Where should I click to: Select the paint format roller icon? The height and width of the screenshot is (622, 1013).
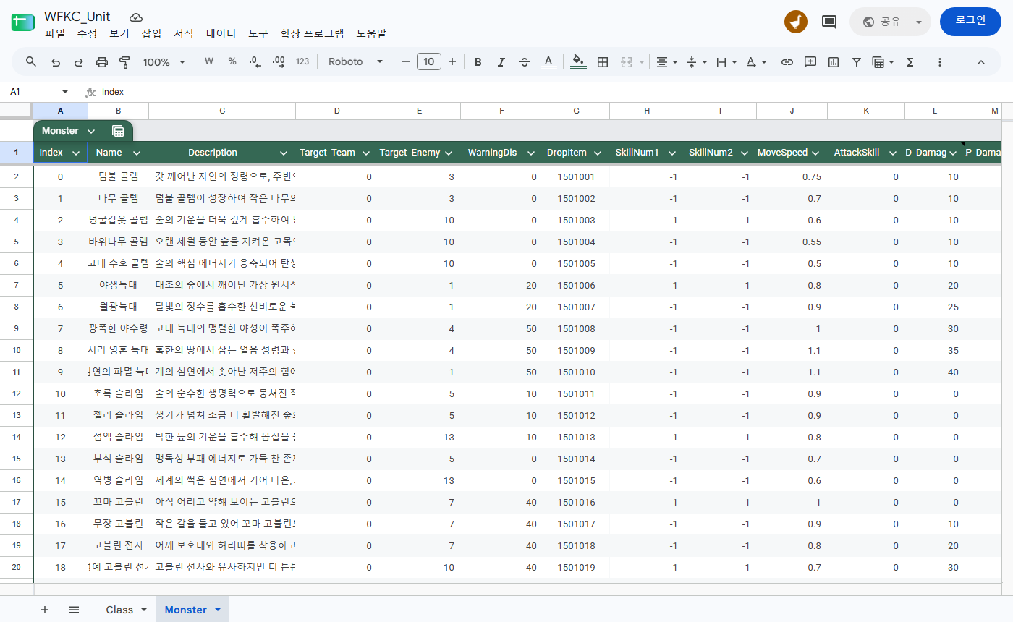click(x=124, y=62)
